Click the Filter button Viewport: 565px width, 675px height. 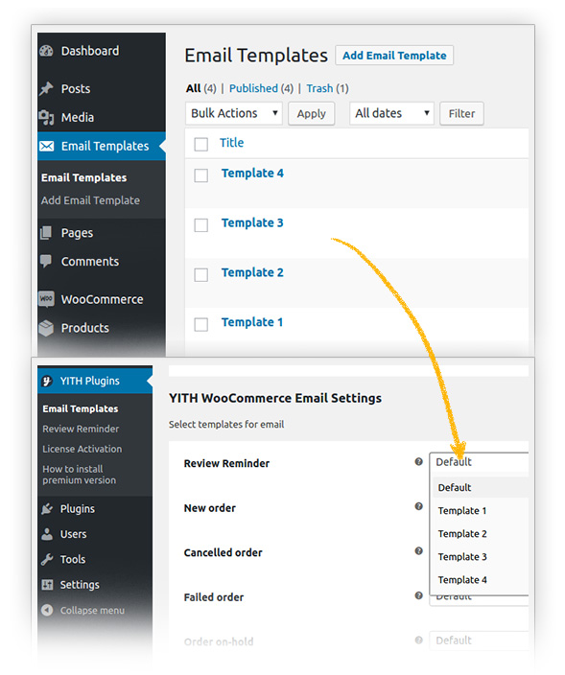coord(461,114)
